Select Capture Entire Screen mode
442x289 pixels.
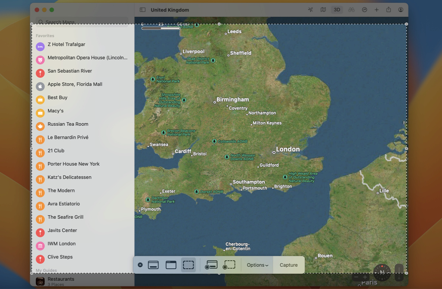(x=154, y=265)
